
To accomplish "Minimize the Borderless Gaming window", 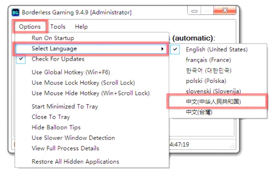I will tap(194, 11).
